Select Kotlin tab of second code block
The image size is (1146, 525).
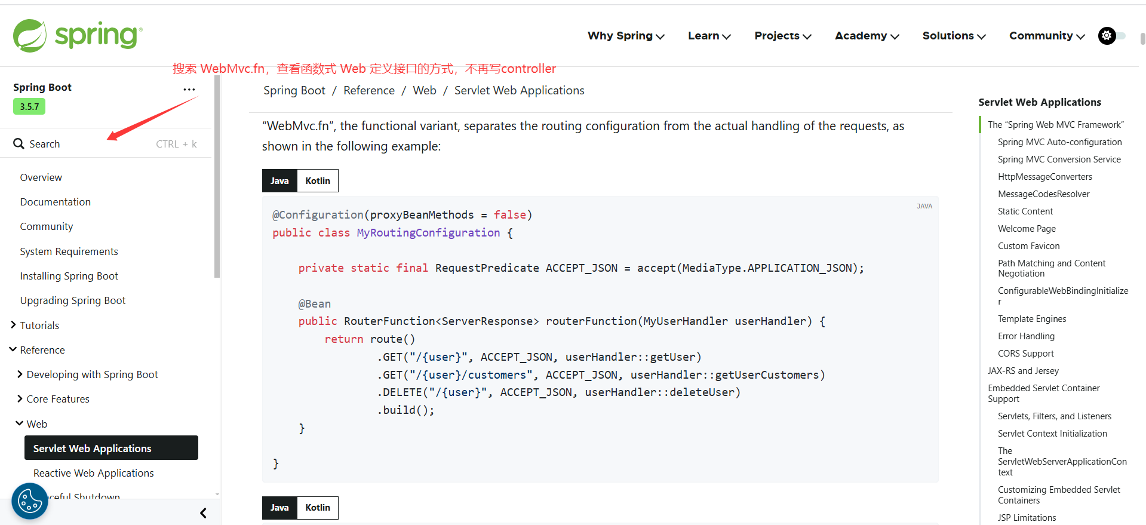click(318, 508)
